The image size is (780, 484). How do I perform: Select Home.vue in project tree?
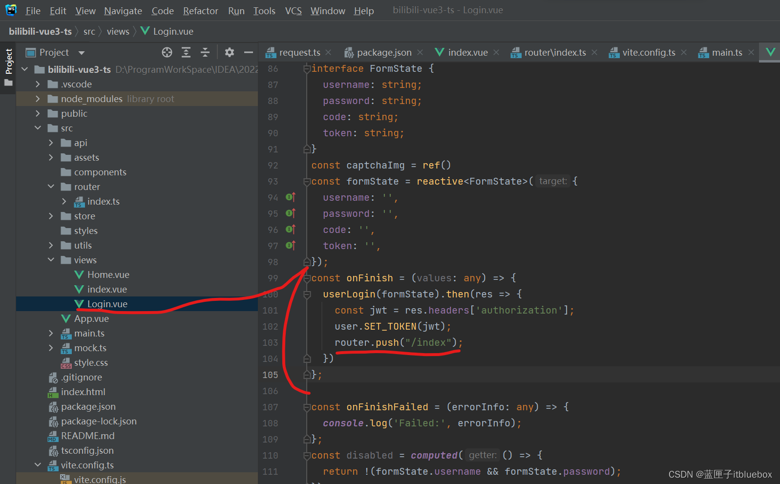click(x=108, y=274)
